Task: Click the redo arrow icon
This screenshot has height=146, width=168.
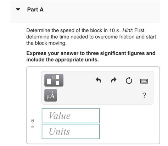Action: (x=114, y=80)
